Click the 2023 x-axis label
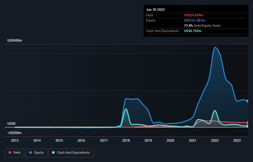Image resolution: width=253 pixels, height=162 pixels. tap(237, 140)
